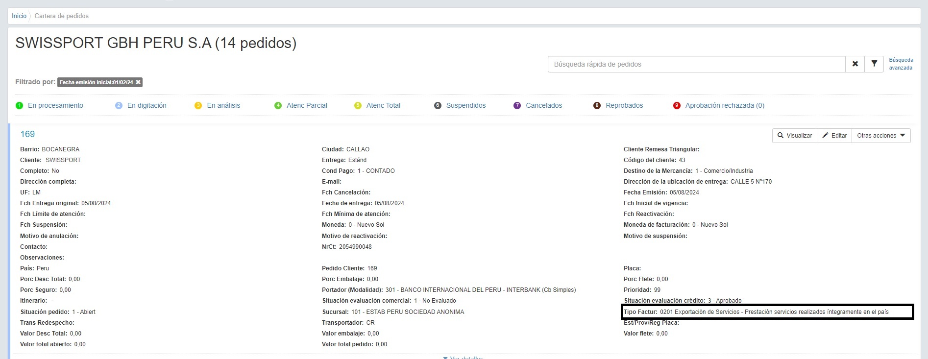This screenshot has width=928, height=359.
Task: Open filter options with the funnel icon
Action: [x=874, y=64]
